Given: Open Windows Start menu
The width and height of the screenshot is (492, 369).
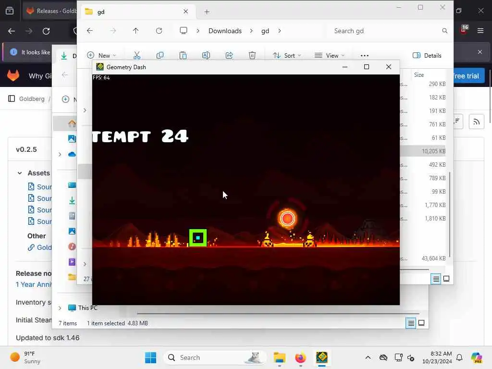Looking at the screenshot, I should pyautogui.click(x=150, y=357).
